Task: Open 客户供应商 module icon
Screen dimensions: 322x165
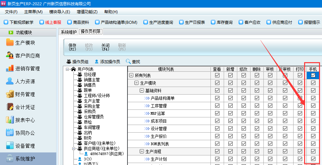Action: click(10, 56)
